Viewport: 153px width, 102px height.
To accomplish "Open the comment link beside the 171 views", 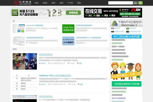I will [81, 84].
